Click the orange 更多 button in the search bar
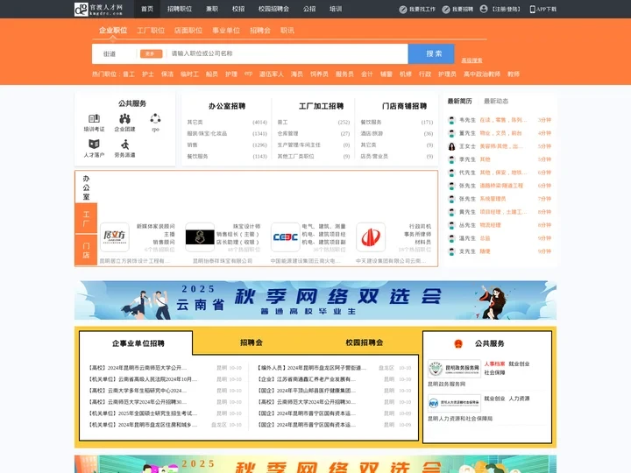This screenshot has height=473, width=631. coord(151,53)
